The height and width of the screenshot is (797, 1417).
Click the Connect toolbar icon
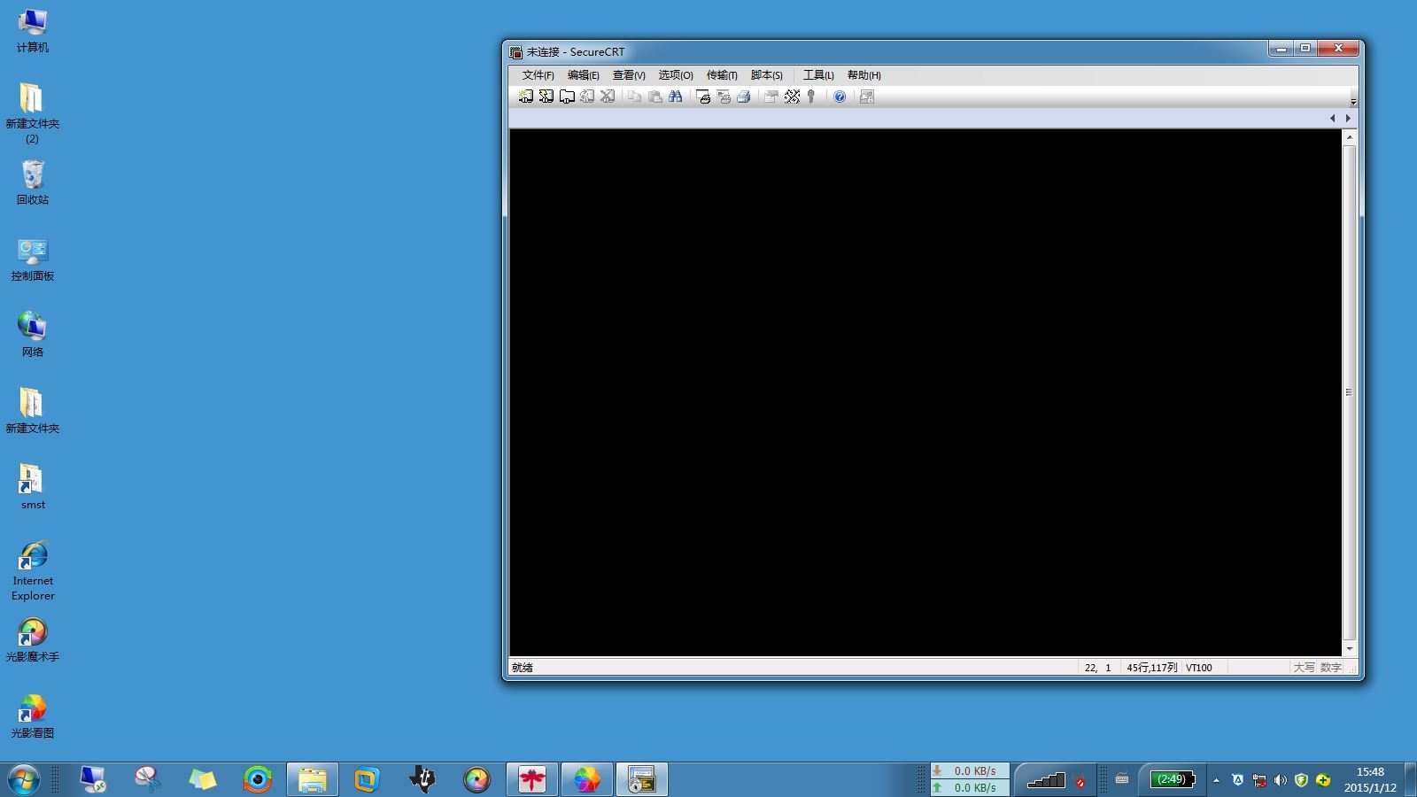pos(526,97)
